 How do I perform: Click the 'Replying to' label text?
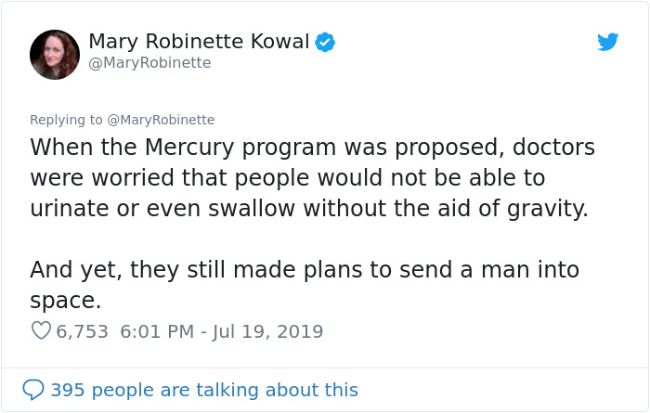tap(66, 120)
